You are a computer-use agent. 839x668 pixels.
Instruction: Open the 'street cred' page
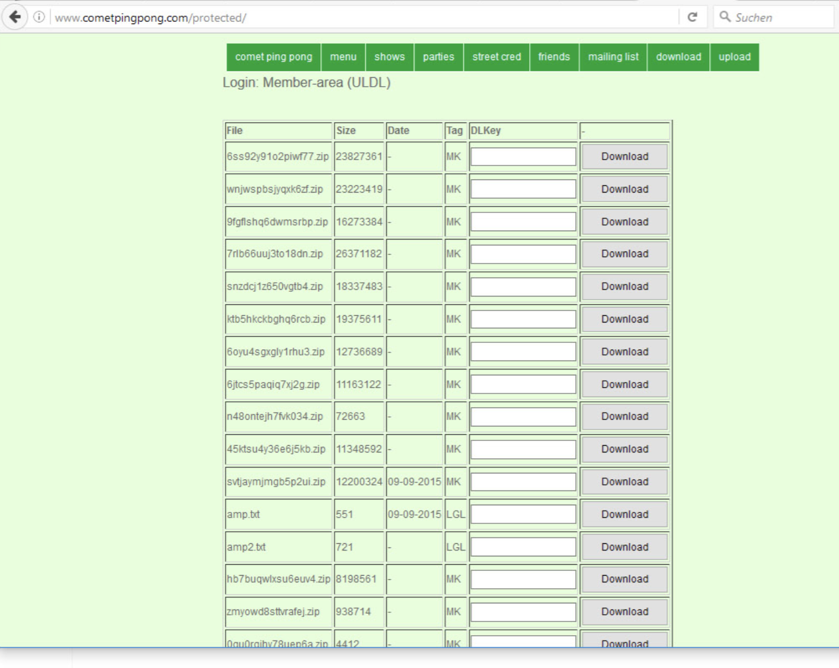tap(496, 57)
